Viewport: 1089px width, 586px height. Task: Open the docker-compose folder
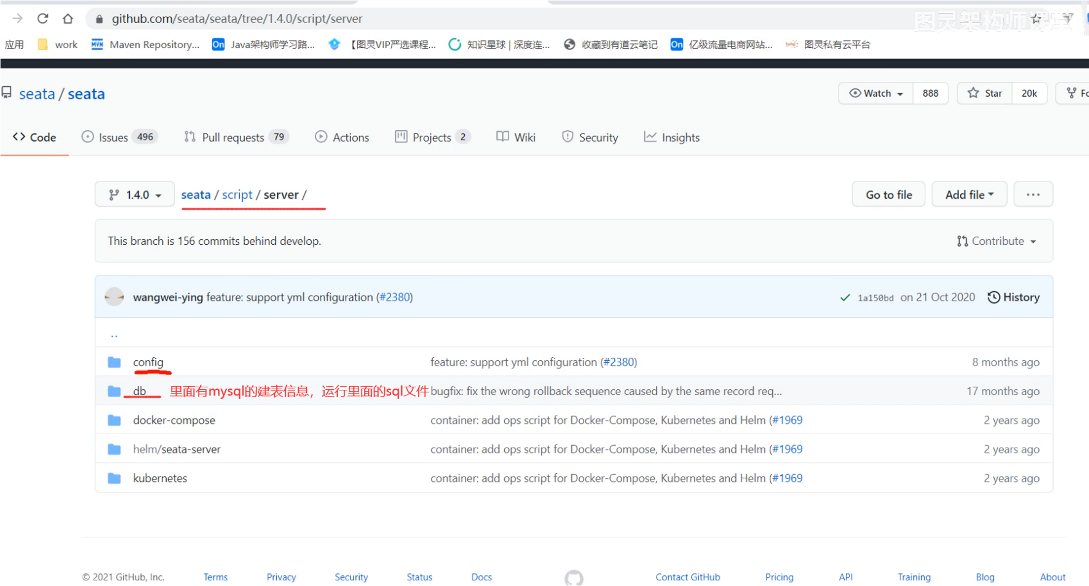pos(174,420)
